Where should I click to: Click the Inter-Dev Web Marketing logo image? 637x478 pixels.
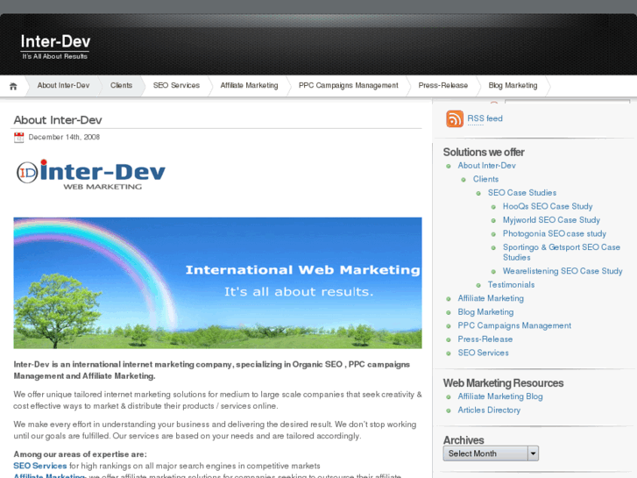click(91, 175)
